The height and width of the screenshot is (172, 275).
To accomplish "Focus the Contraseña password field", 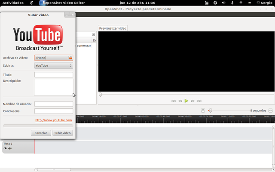I will click(54, 111).
